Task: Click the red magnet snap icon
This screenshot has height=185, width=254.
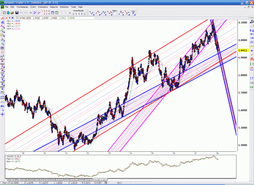Action: pyautogui.click(x=252, y=59)
